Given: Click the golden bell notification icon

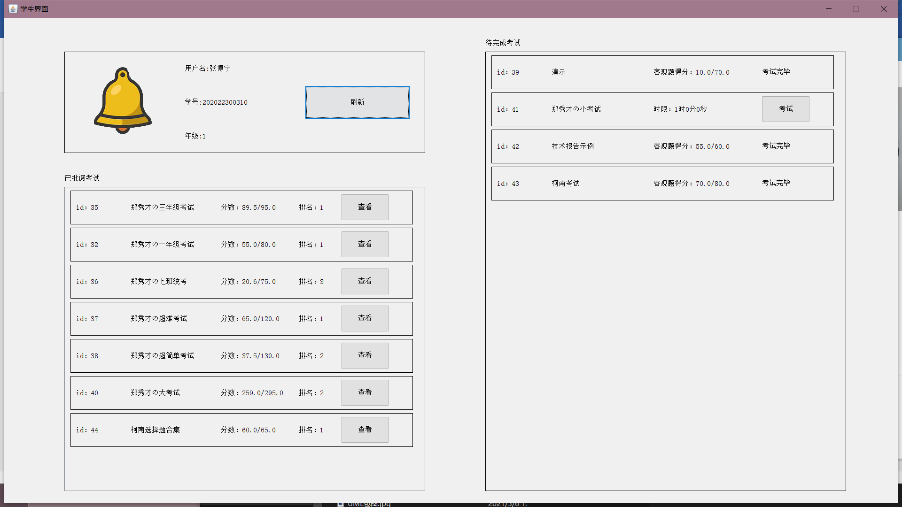Looking at the screenshot, I should [123, 101].
